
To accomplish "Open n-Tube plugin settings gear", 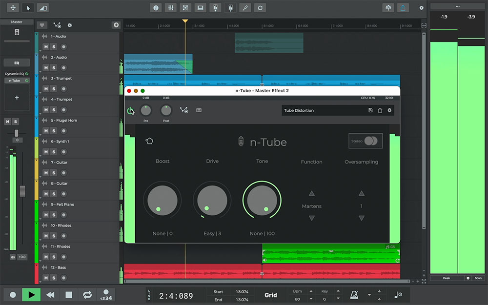I will click(389, 111).
